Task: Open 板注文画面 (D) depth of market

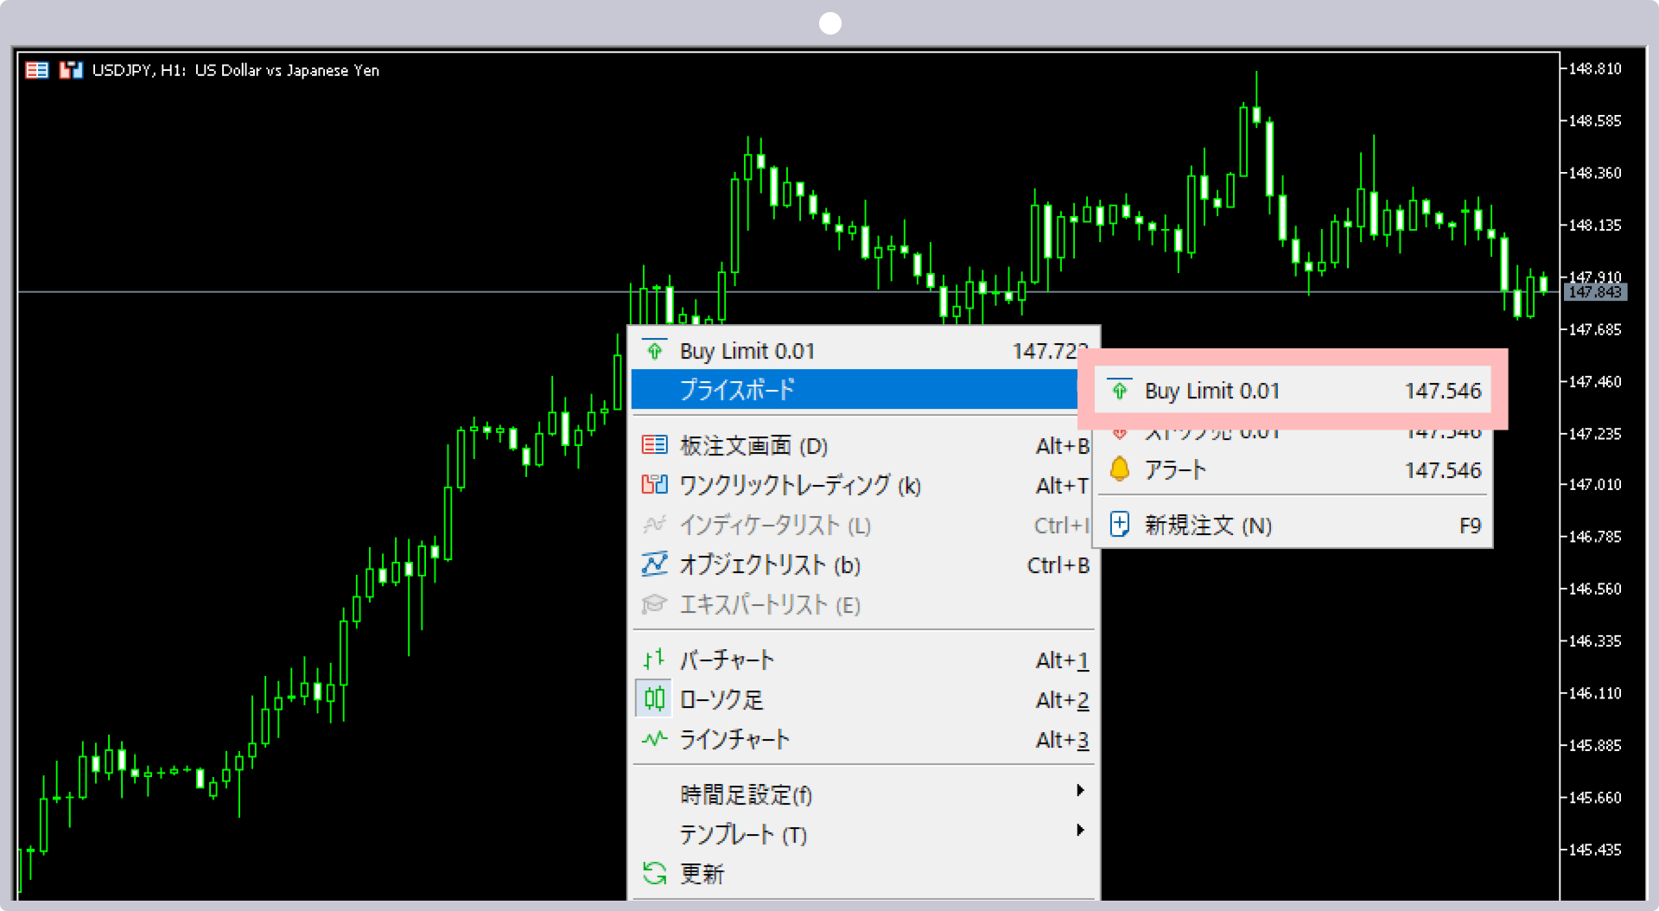Action: coord(865,445)
